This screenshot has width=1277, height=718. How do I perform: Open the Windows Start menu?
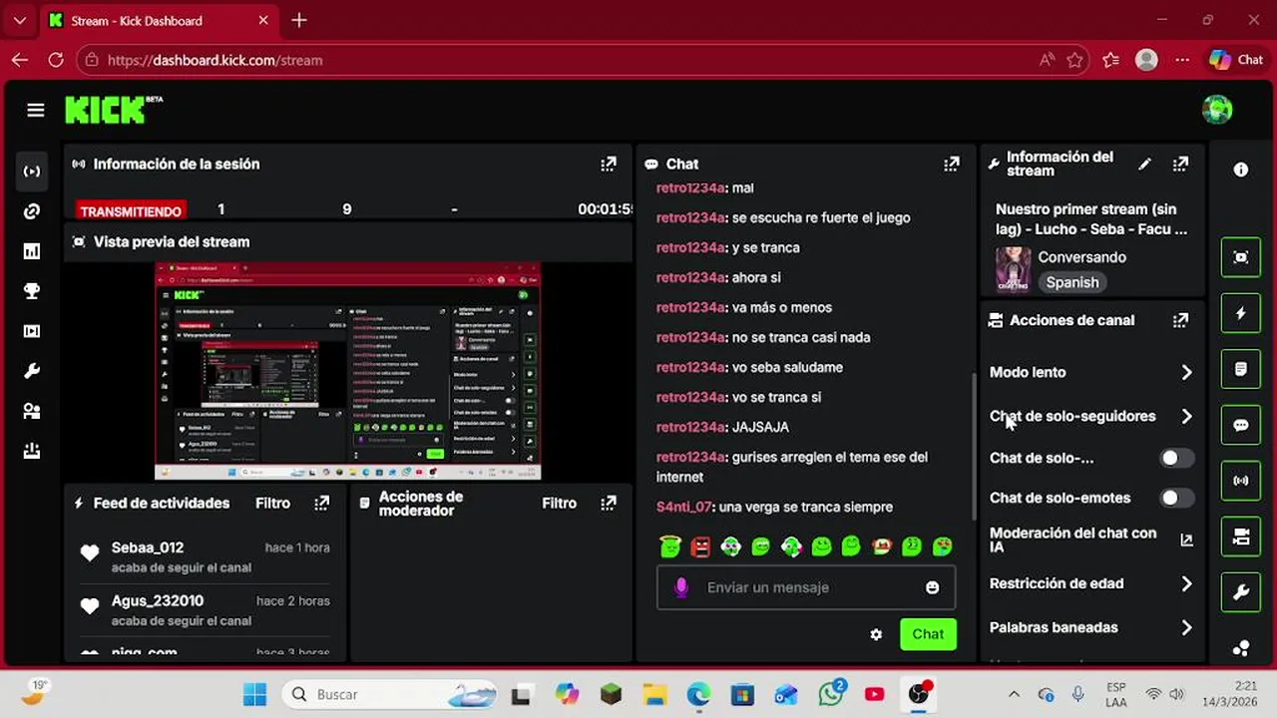click(x=254, y=694)
